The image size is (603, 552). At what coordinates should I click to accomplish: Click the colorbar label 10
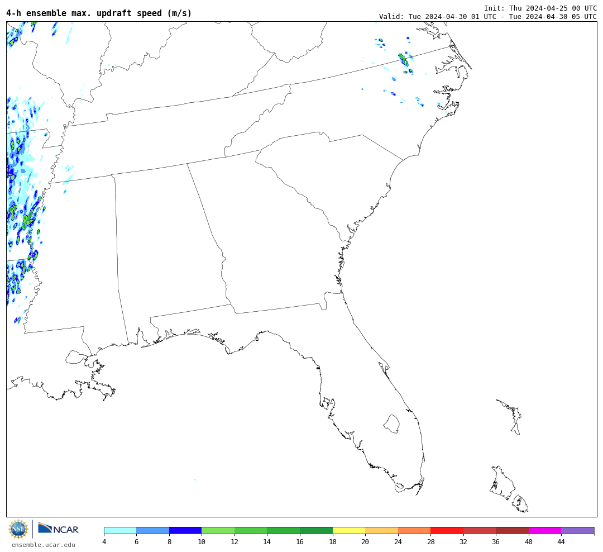pos(202,542)
